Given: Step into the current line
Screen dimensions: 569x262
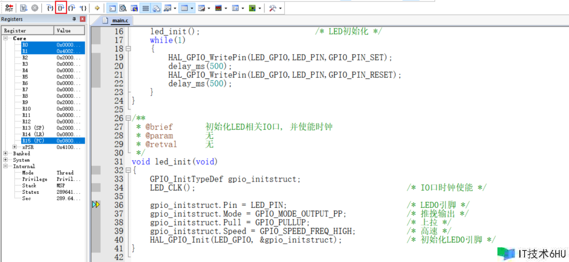Looking at the screenshot, I should (x=50, y=8).
